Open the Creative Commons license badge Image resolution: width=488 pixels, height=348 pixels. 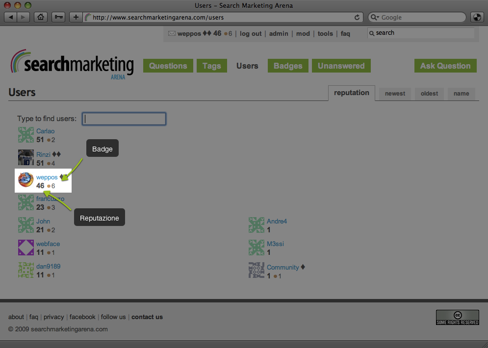[x=457, y=318]
